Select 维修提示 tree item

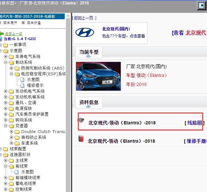click(x=35, y=86)
